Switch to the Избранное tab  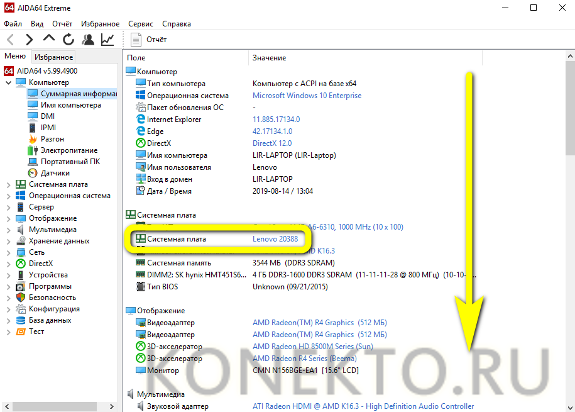click(x=54, y=57)
